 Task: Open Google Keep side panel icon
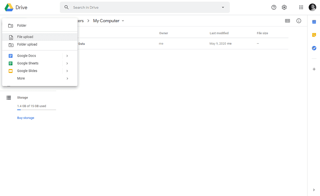tap(314, 35)
